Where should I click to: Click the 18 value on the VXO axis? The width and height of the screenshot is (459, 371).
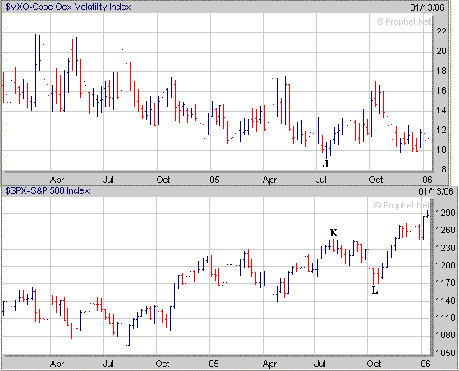[441, 71]
